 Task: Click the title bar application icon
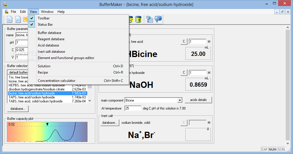pyautogui.click(x=5, y=4)
